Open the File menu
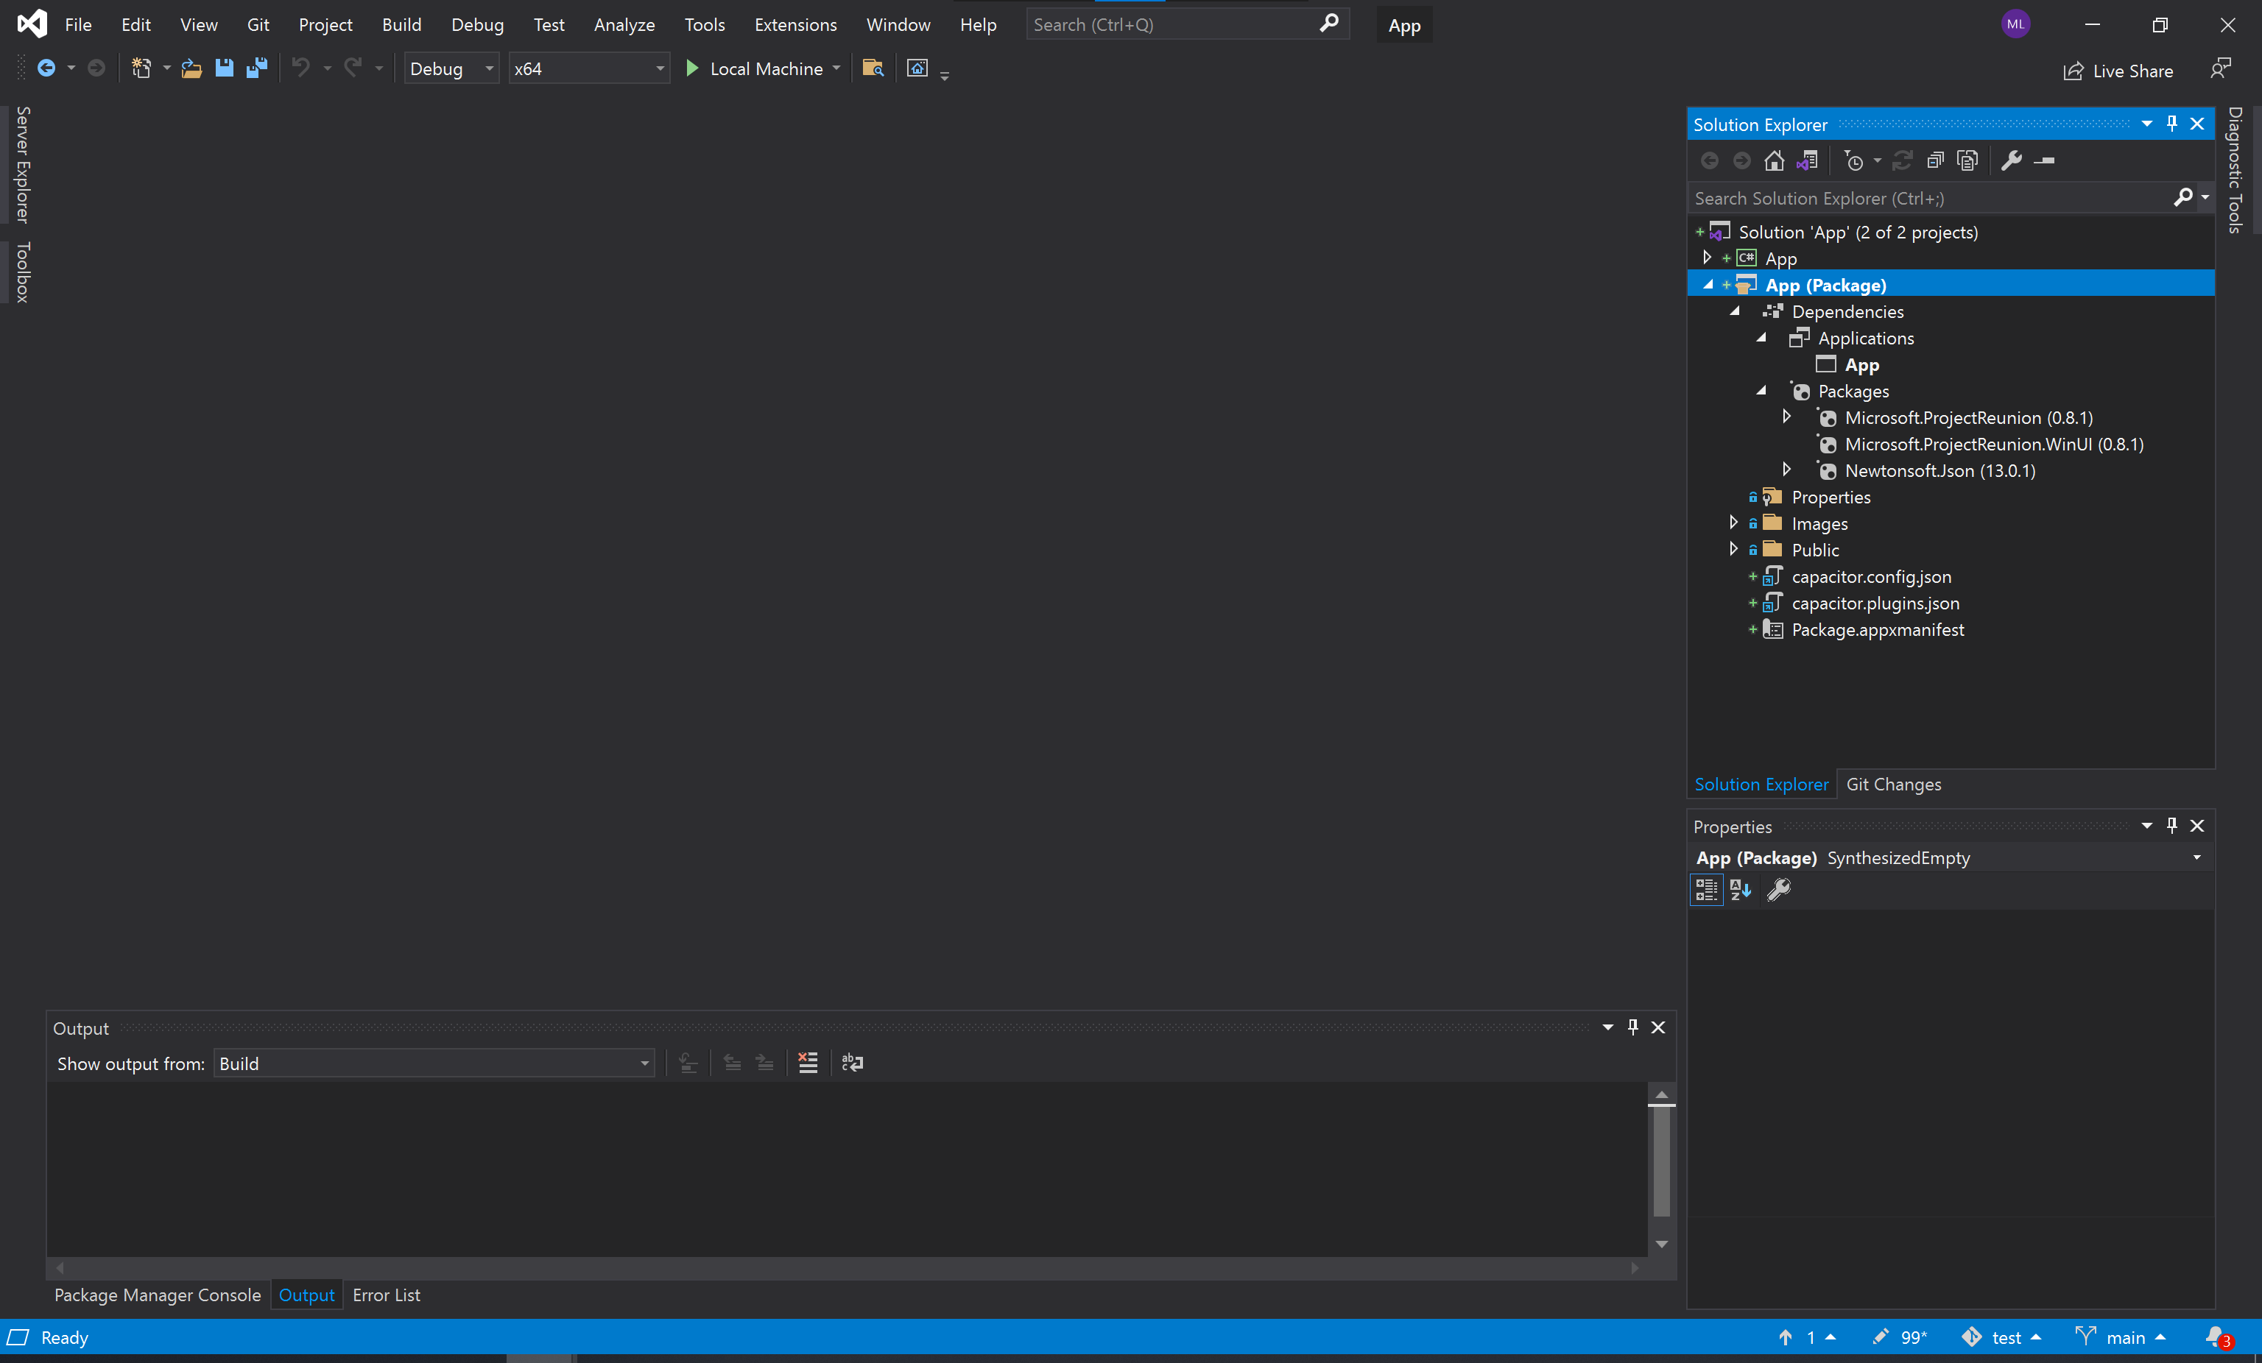The height and width of the screenshot is (1363, 2262). pyautogui.click(x=78, y=25)
